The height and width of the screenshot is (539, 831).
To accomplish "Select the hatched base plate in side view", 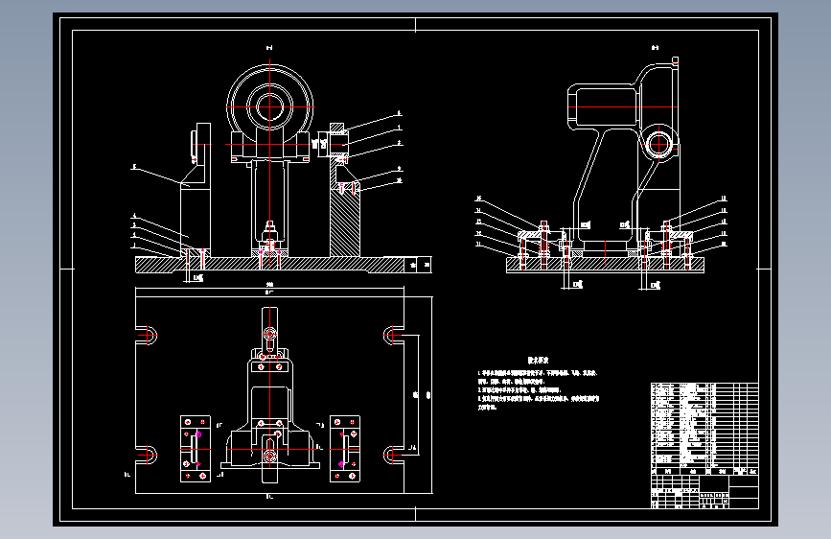I will 605,265.
